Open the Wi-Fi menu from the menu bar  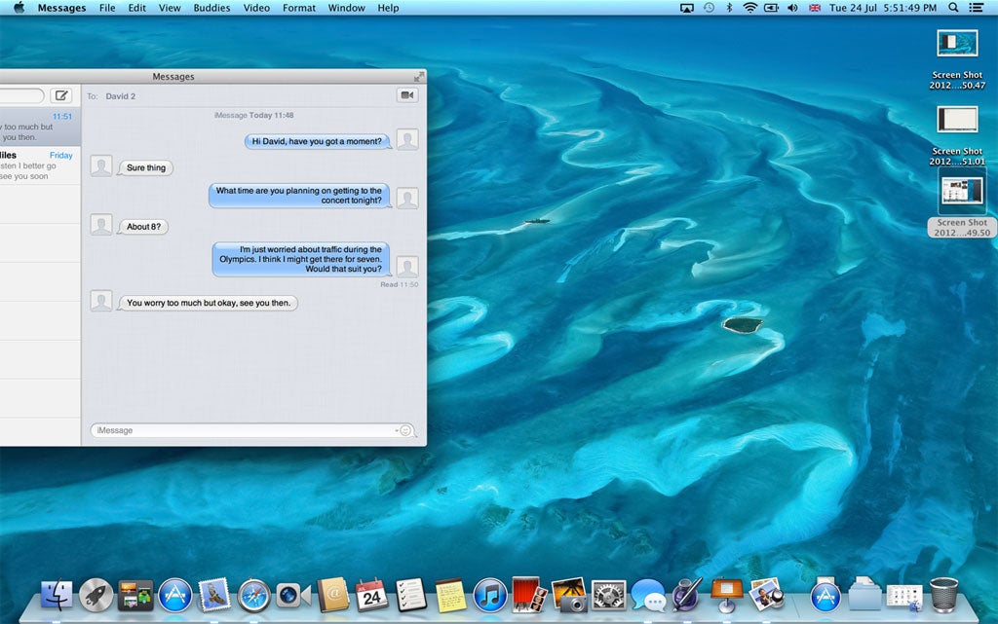(x=748, y=8)
